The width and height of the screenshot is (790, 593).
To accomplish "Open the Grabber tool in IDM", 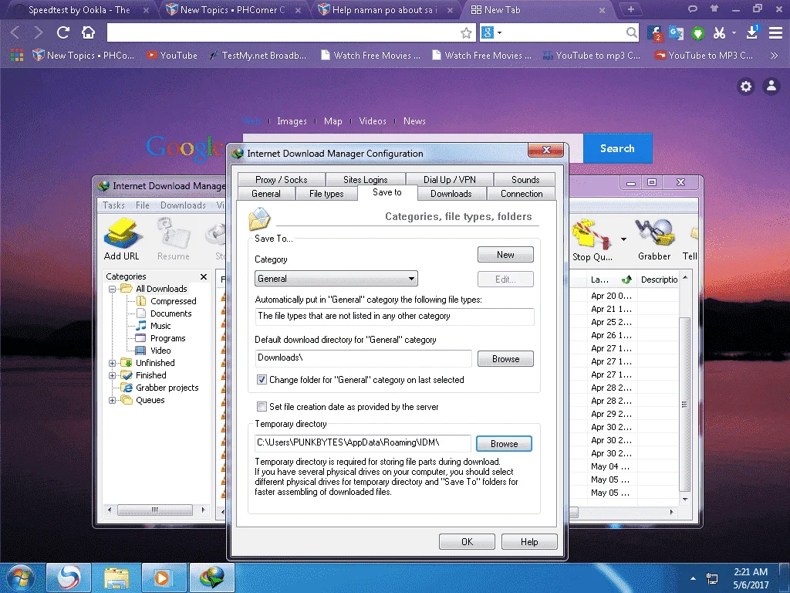I will coord(654,240).
